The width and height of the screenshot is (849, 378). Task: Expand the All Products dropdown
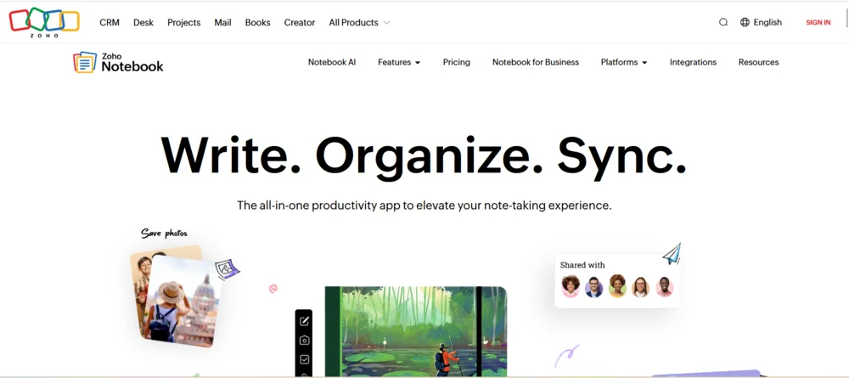pos(359,22)
